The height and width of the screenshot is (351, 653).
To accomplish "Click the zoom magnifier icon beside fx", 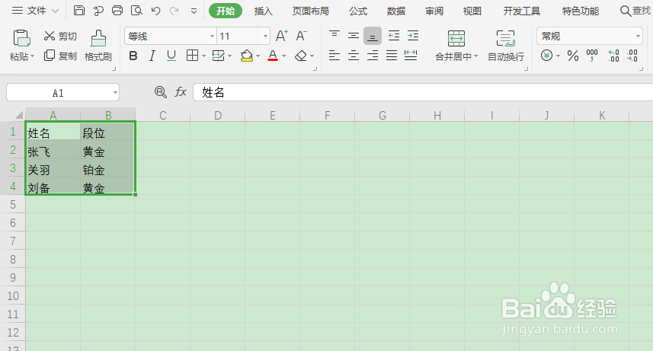I will coord(161,92).
